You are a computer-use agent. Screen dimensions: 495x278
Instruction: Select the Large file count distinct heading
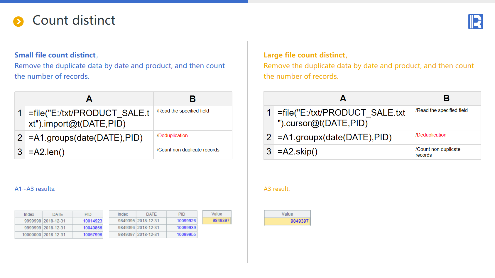click(x=304, y=55)
